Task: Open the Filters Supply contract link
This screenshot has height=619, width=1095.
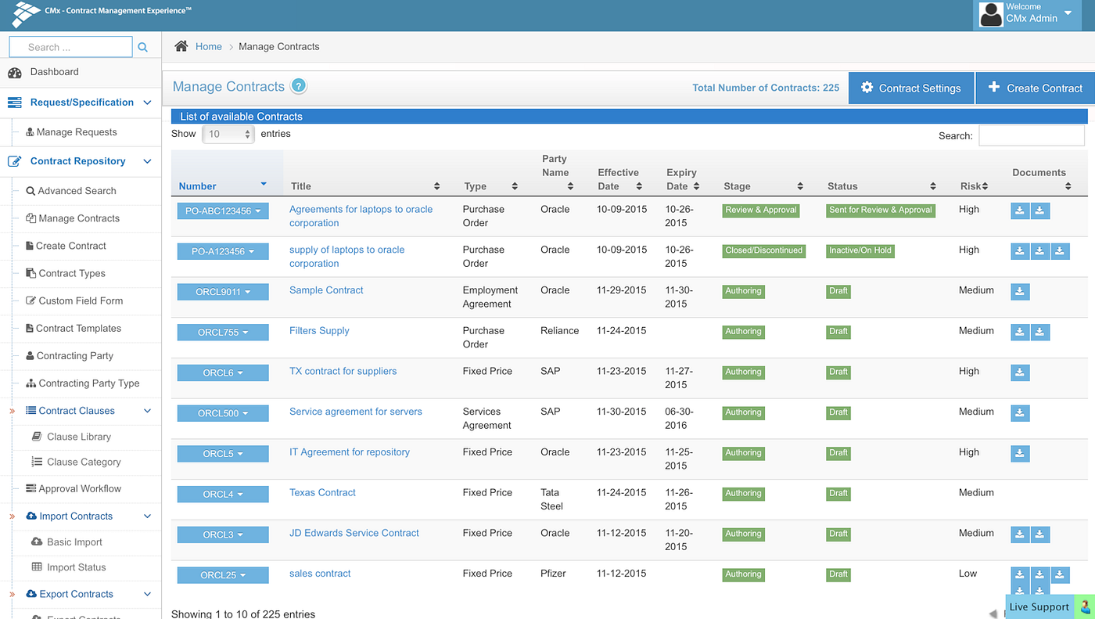Action: 318,330
